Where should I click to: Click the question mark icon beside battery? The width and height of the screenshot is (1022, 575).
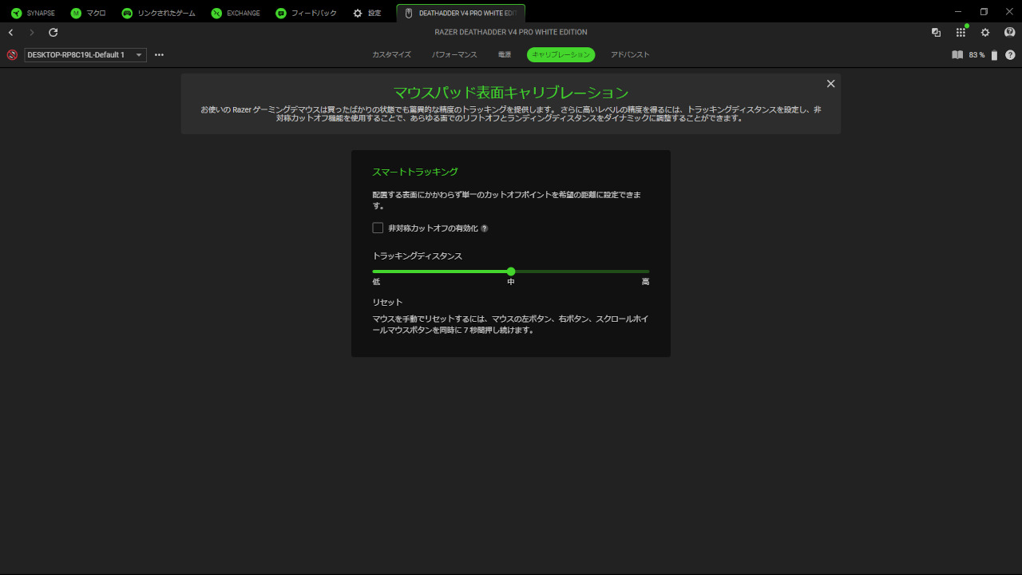[1010, 55]
